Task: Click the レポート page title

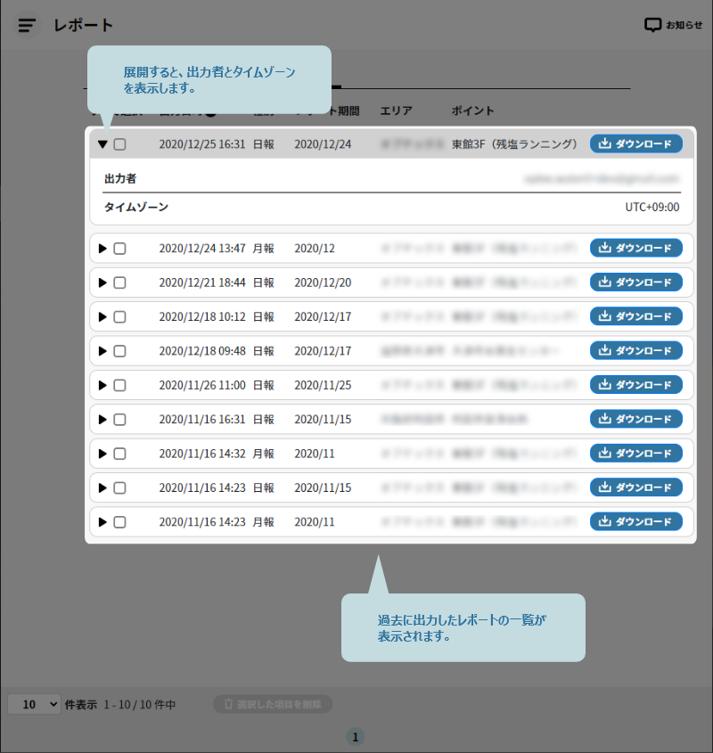Action: pos(83,25)
